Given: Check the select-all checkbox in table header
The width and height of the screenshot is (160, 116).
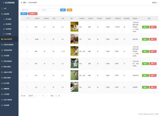Looking at the screenshot, I should 22,18.
